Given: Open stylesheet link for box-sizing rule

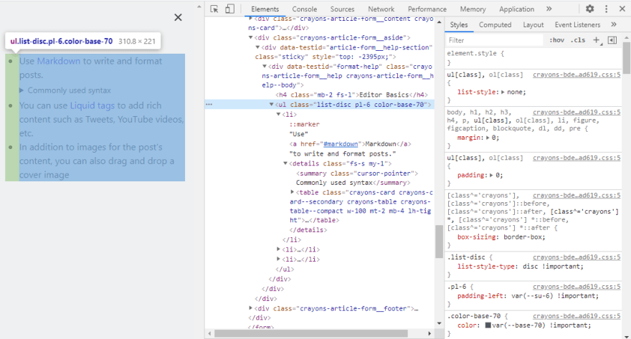Looking at the screenshot, I should pos(577,196).
